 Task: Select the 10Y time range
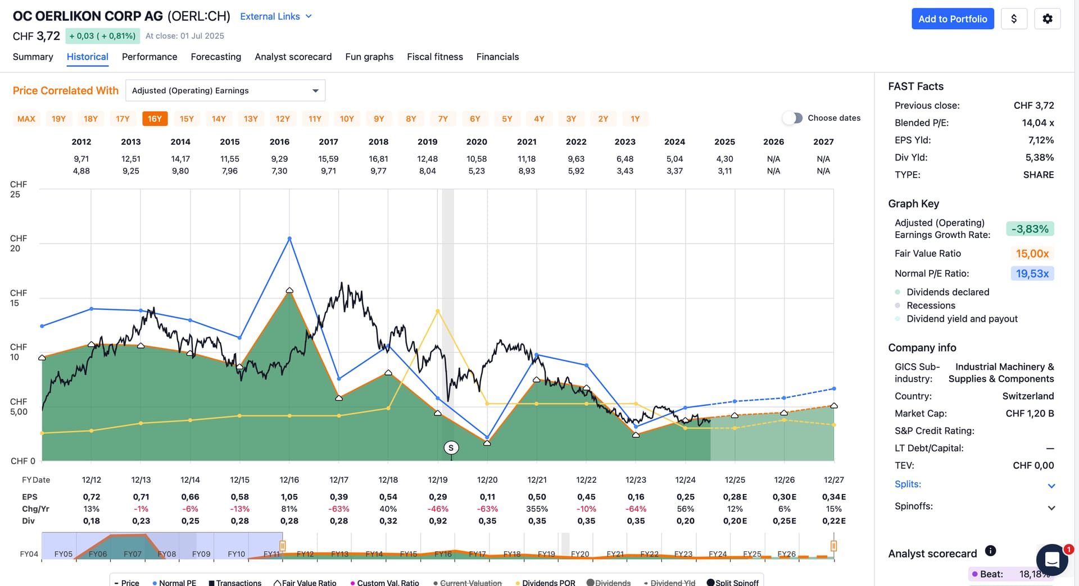coord(347,118)
